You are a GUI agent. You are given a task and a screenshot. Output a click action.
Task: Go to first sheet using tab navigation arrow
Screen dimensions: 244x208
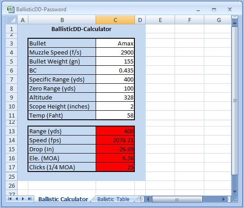[x=10, y=199]
